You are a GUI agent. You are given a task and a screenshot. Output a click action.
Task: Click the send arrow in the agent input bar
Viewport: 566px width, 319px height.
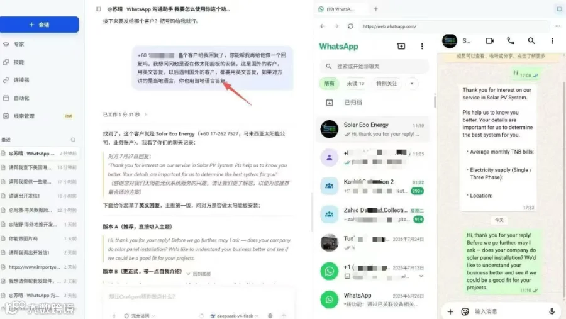[284, 316]
